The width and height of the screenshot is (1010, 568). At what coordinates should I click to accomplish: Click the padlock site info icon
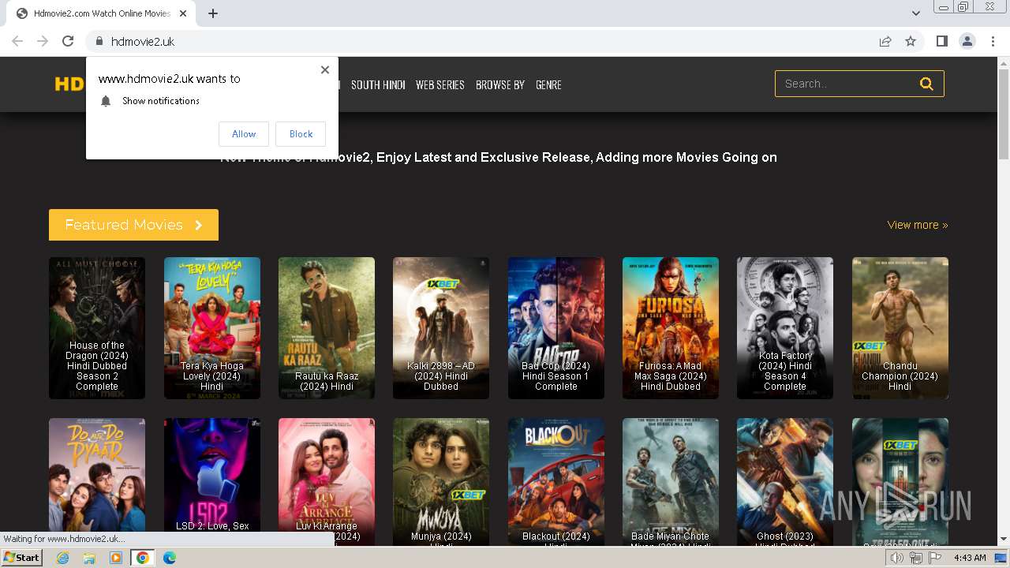[99, 41]
